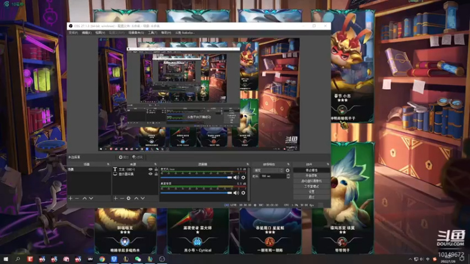Open source Filters button above docks
The width and height of the screenshot is (470, 264).
(137, 157)
